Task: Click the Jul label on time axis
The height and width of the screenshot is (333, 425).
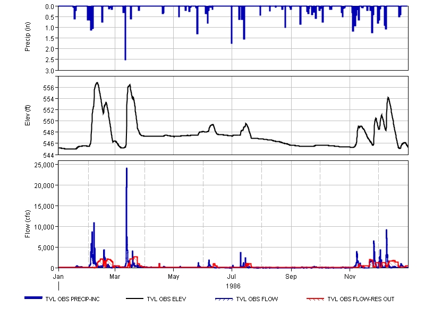Action: pos(232,277)
